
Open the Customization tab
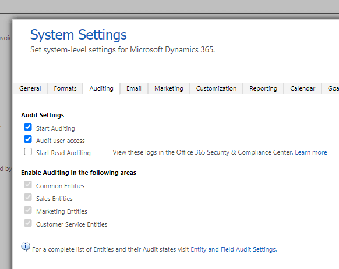(x=216, y=88)
